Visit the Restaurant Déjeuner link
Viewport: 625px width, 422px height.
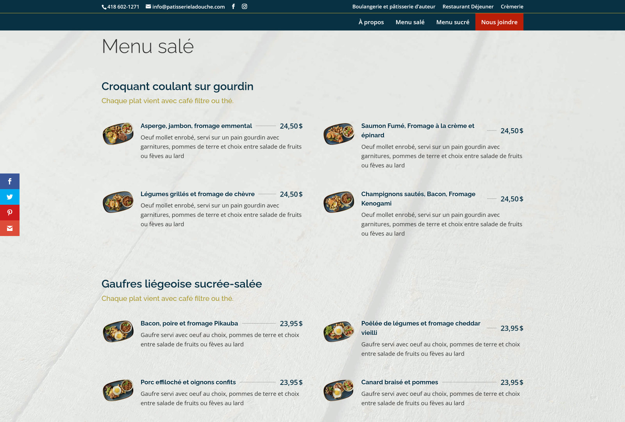tap(468, 7)
